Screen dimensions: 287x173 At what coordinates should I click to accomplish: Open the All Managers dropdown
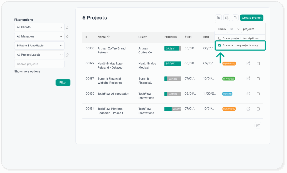pyautogui.click(x=39, y=36)
